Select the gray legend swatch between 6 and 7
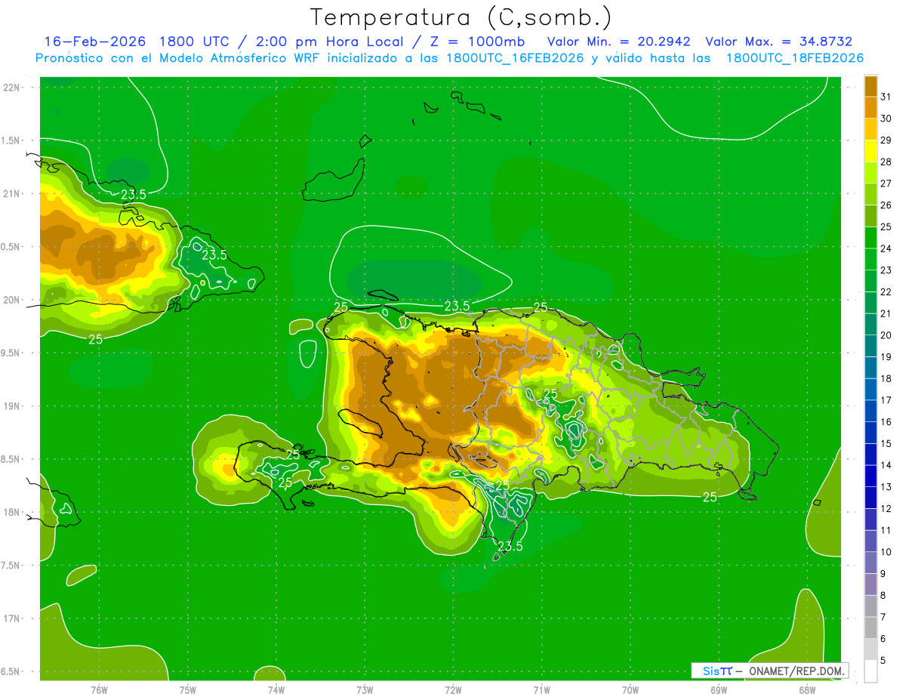The image size is (906, 700). [871, 628]
